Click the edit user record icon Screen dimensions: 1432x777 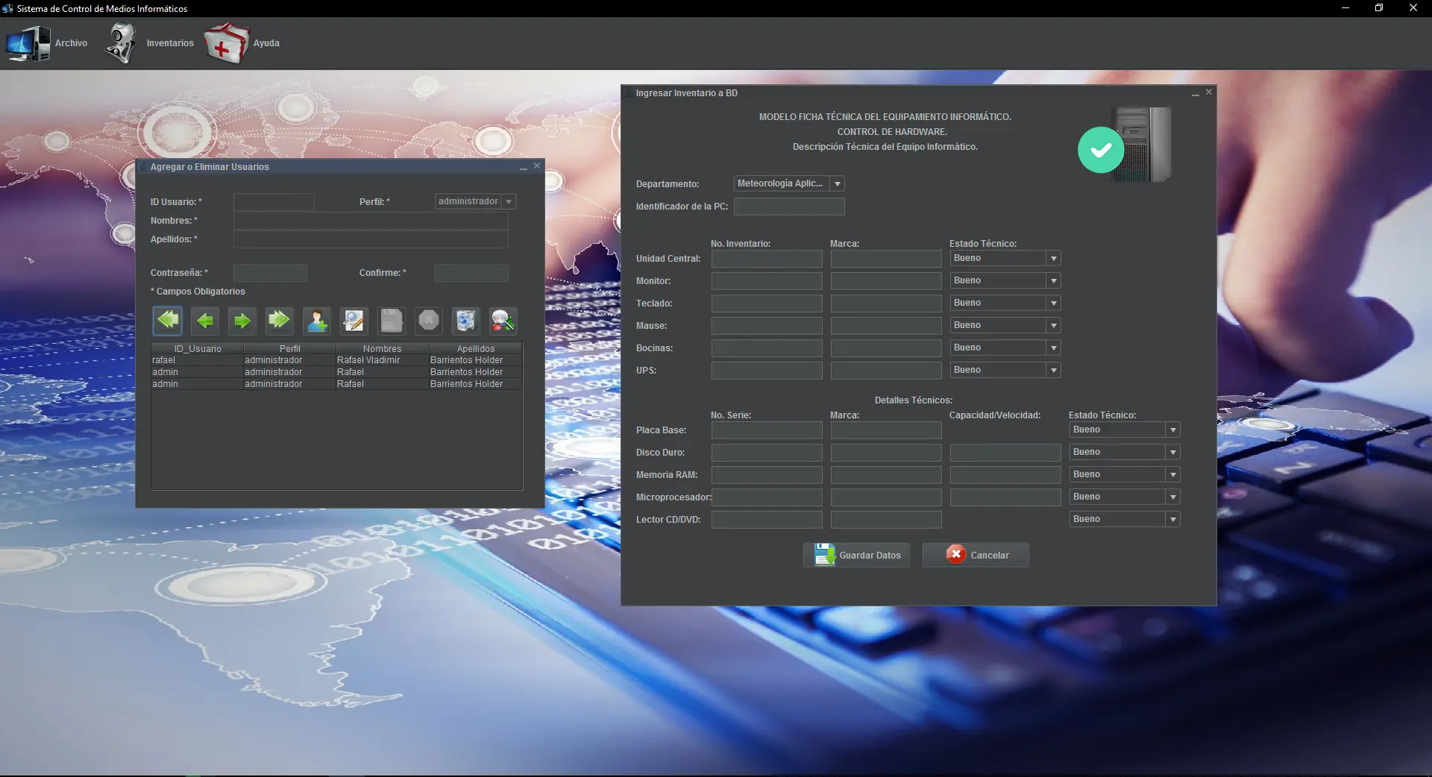click(x=354, y=321)
